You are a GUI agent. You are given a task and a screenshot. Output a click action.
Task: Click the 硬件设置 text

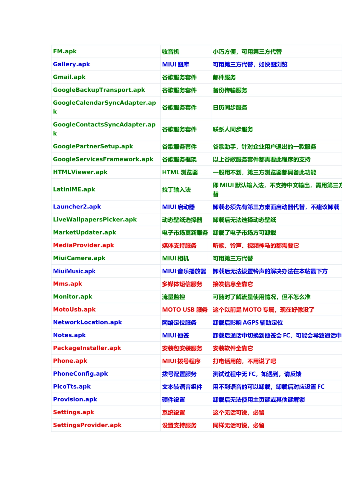coord(174,400)
